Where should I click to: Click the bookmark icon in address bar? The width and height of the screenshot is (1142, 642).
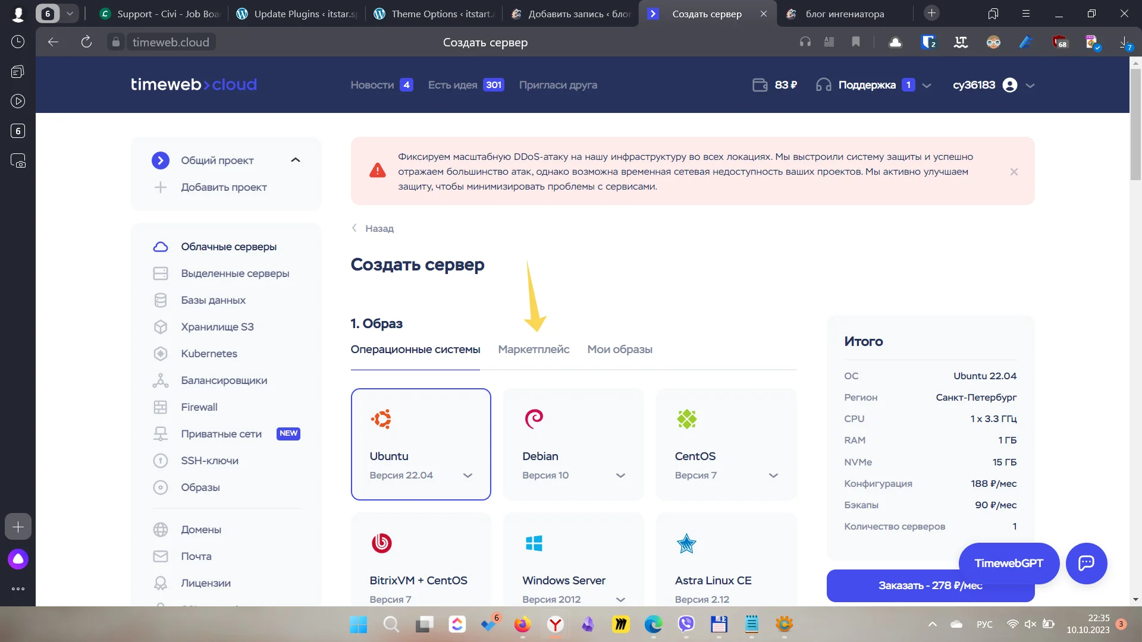point(856,42)
